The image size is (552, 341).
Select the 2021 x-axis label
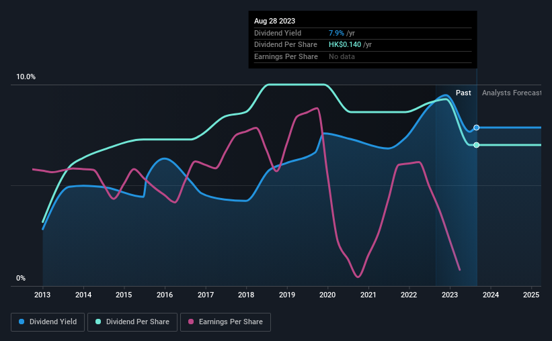click(368, 295)
